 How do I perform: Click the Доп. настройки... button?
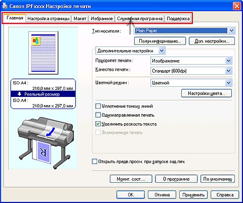212,41
